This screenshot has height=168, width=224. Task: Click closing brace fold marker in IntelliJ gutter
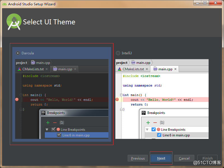(x=121, y=109)
